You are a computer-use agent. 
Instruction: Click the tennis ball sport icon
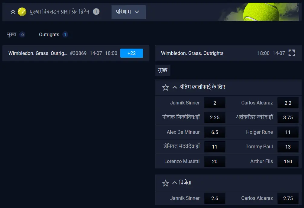pyautogui.click(x=22, y=12)
